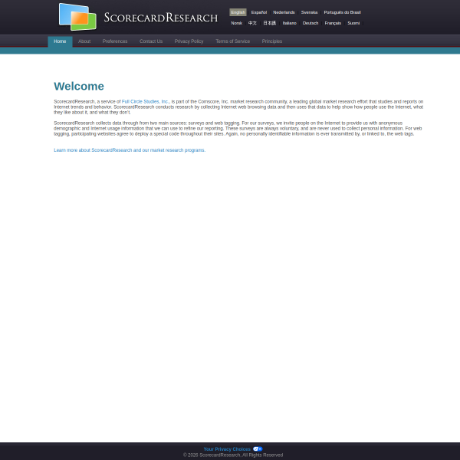Choose Suomi language

353,23
